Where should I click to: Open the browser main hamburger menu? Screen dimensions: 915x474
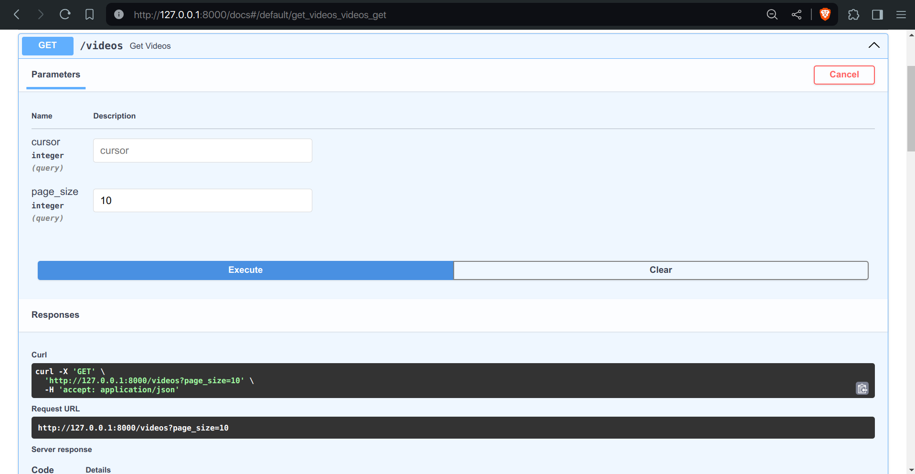click(x=901, y=14)
